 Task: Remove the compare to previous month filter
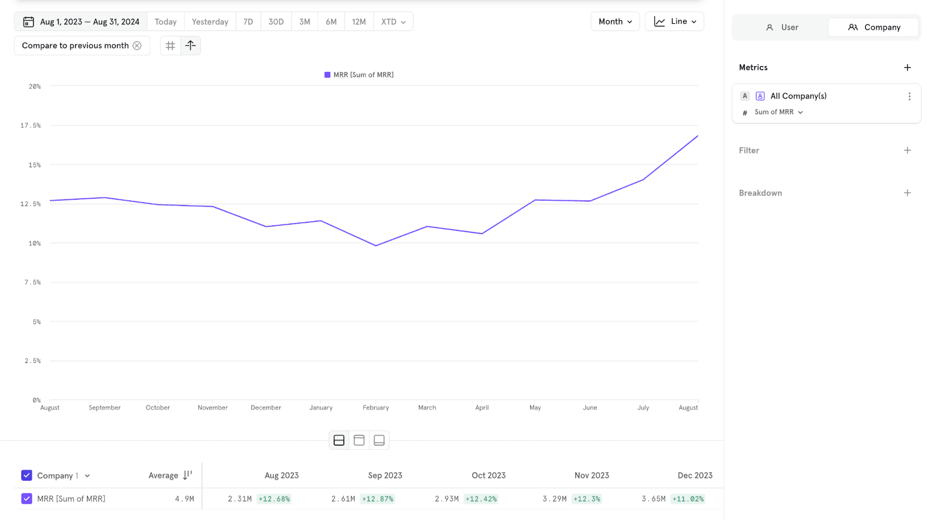click(x=137, y=46)
